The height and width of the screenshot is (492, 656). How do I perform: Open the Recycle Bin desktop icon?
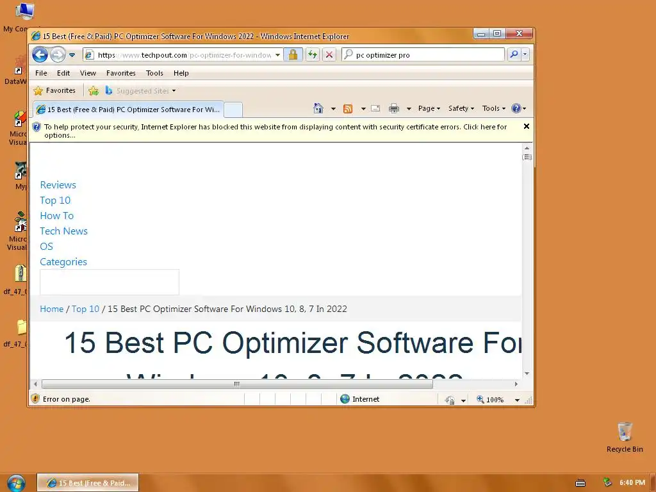(625, 437)
